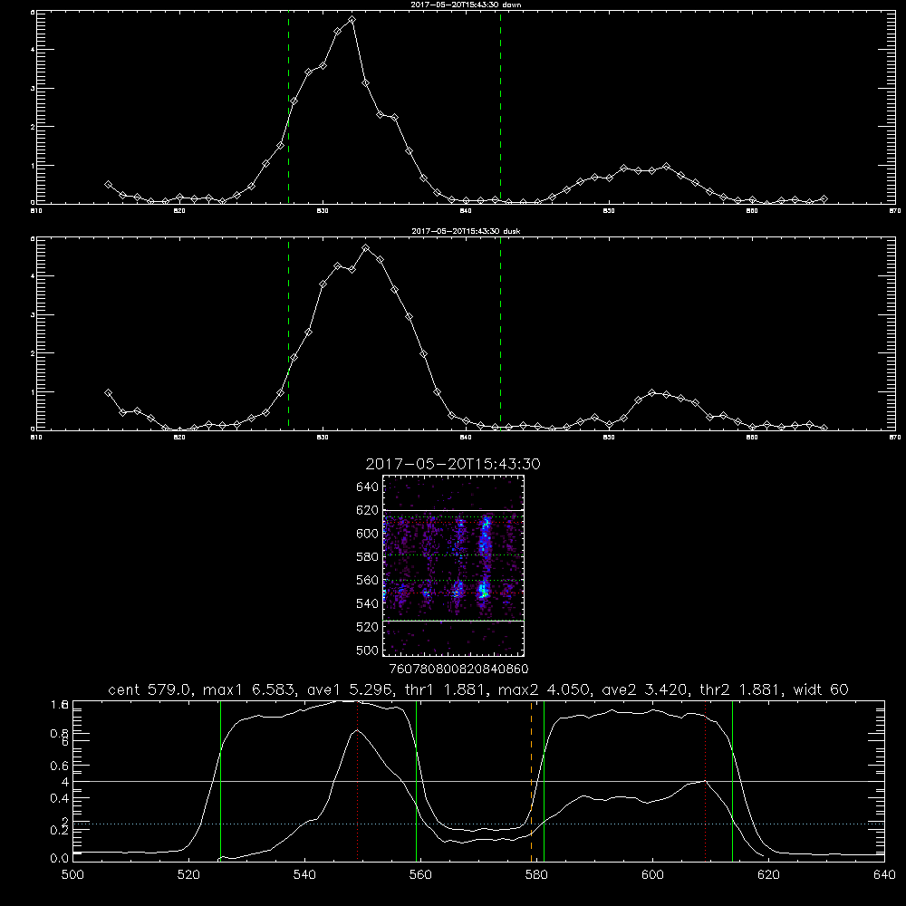Click the 2017-05-20T15:43:30 title above the spectrogram
906x906 pixels.
453,464
